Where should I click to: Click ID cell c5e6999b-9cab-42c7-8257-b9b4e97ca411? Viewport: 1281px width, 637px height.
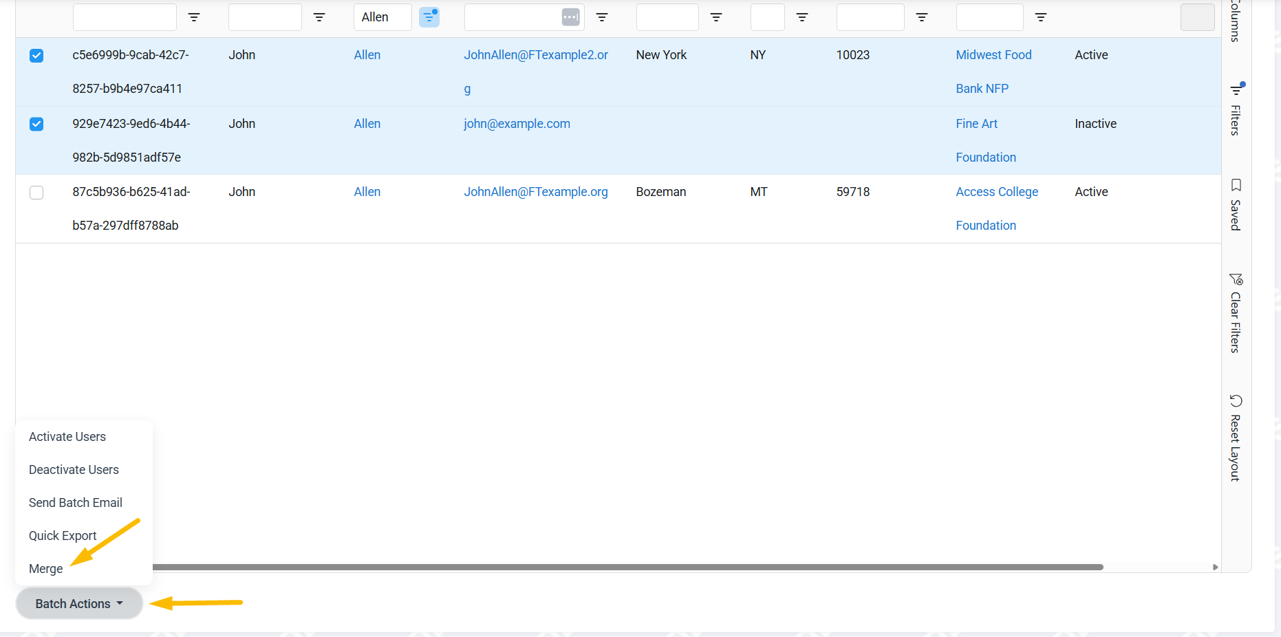point(131,72)
